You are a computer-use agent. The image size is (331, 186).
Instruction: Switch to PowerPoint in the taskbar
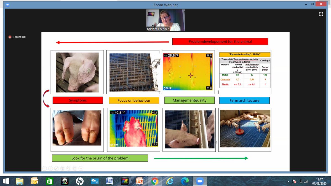pos(140,181)
